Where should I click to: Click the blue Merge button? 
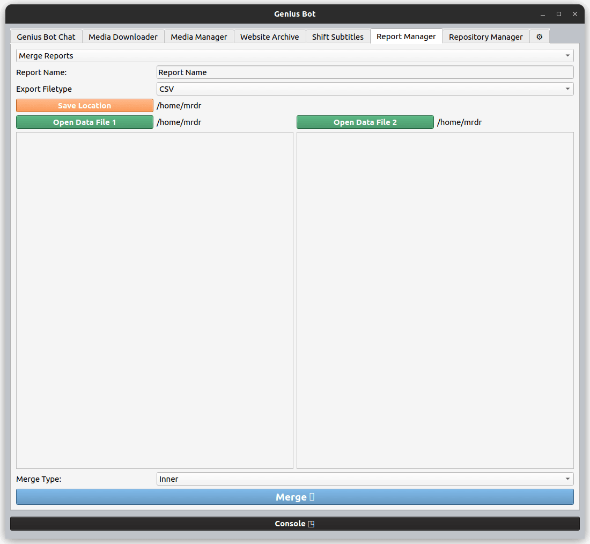pyautogui.click(x=294, y=497)
